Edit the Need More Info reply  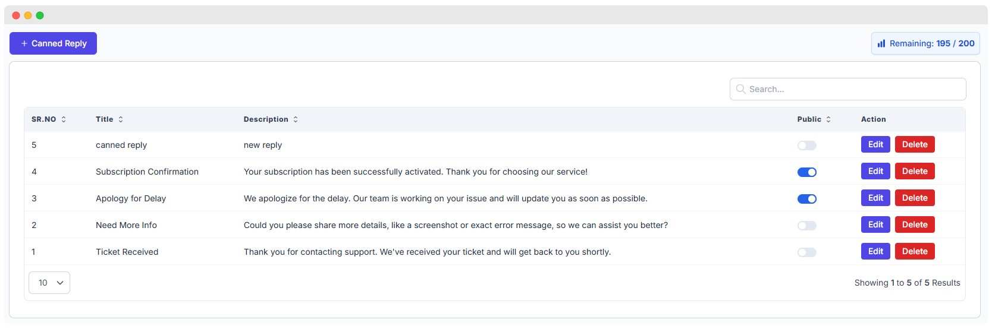(875, 224)
